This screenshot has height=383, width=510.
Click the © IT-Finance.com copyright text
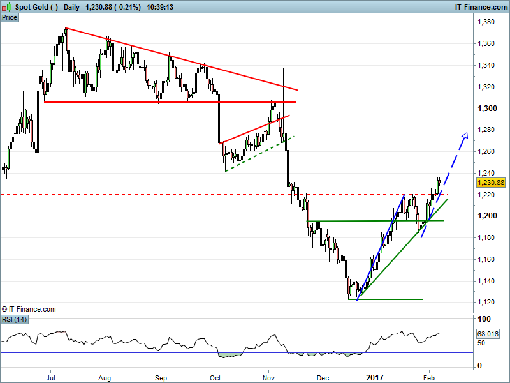29,309
